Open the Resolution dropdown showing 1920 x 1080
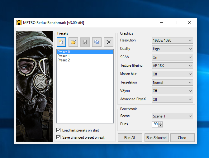The image size is (209, 158). [x=172, y=41]
